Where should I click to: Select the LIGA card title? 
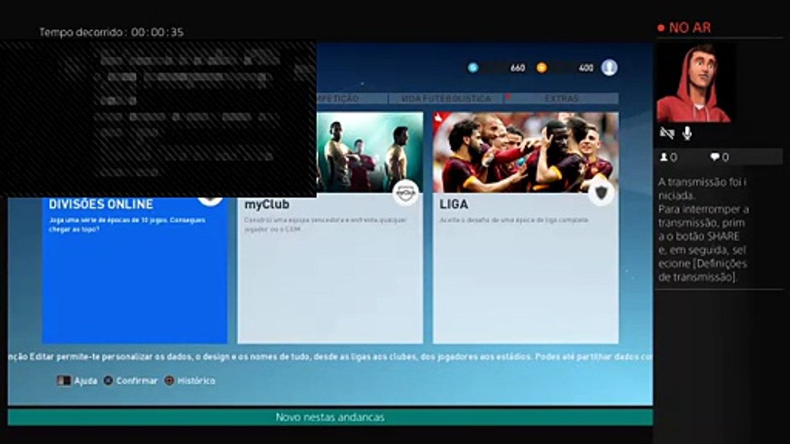pyautogui.click(x=454, y=204)
